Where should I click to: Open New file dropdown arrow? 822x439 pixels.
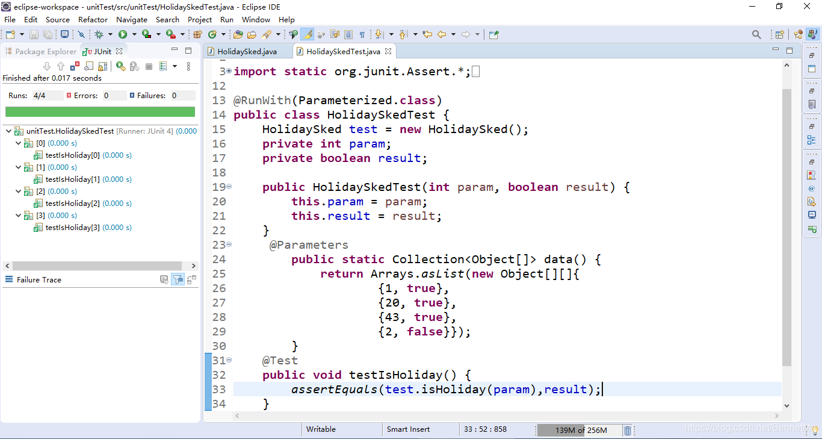pos(22,35)
